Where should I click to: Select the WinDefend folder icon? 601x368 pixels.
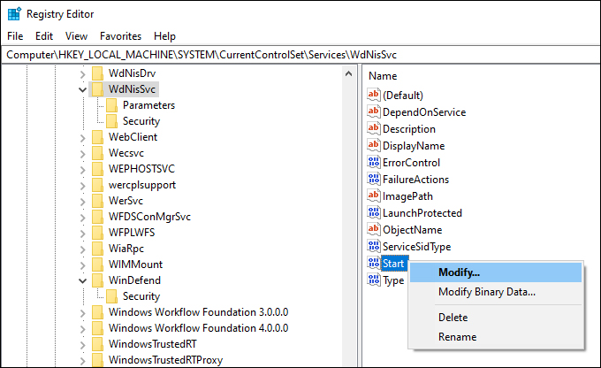tap(98, 280)
